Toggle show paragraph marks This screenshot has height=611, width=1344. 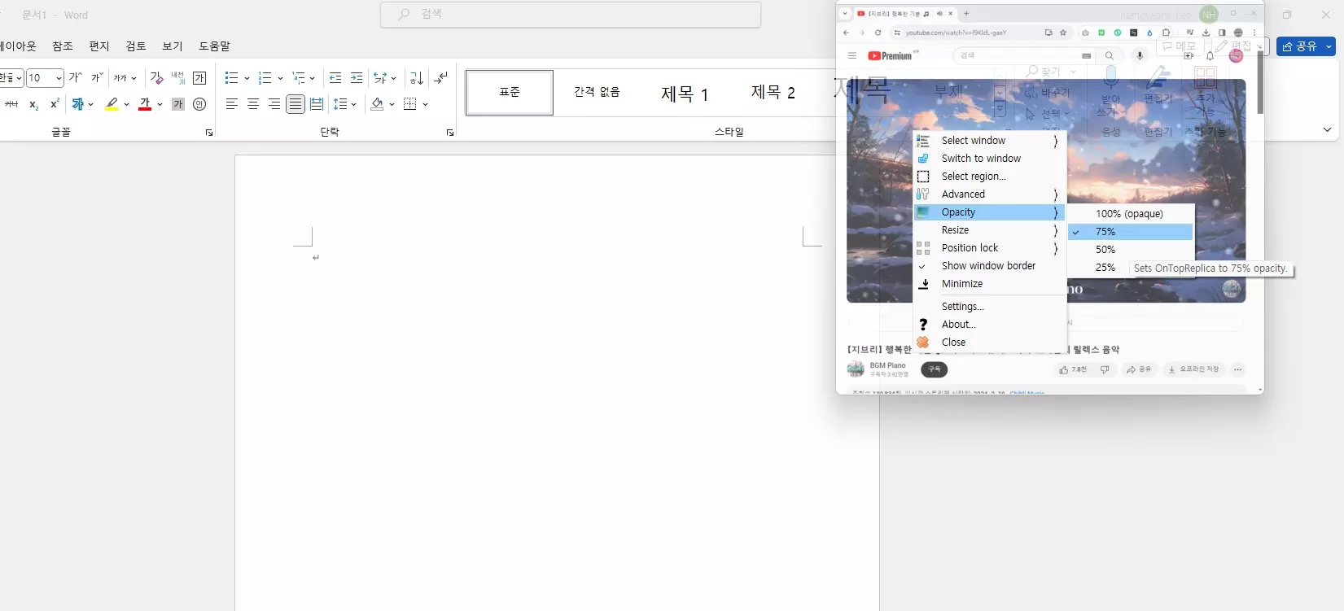tap(440, 78)
